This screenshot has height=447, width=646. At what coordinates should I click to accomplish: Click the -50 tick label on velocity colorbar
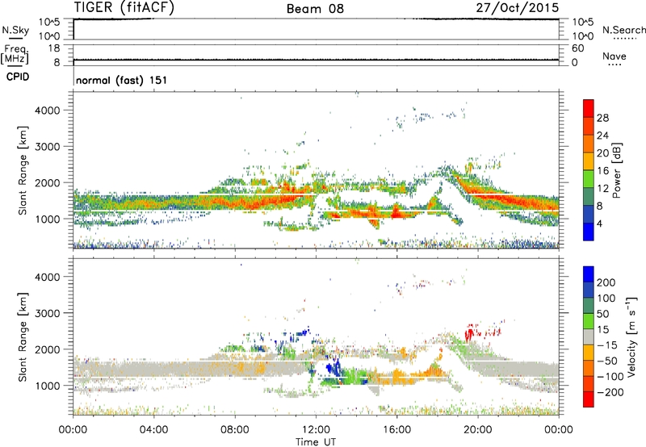pos(607,361)
